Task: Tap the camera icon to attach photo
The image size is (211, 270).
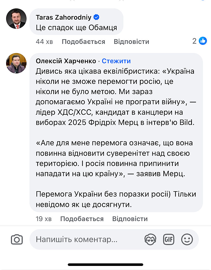Action: click(17, 239)
